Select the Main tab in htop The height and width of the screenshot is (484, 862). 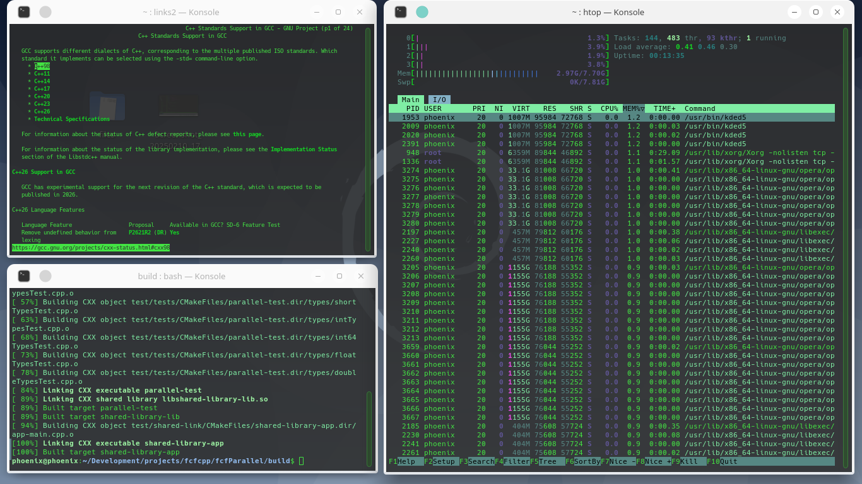click(x=410, y=99)
